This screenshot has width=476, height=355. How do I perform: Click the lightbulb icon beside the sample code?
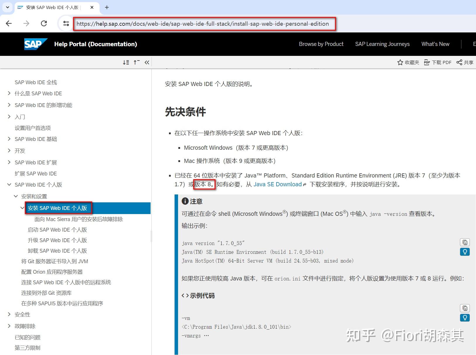[x=465, y=318]
